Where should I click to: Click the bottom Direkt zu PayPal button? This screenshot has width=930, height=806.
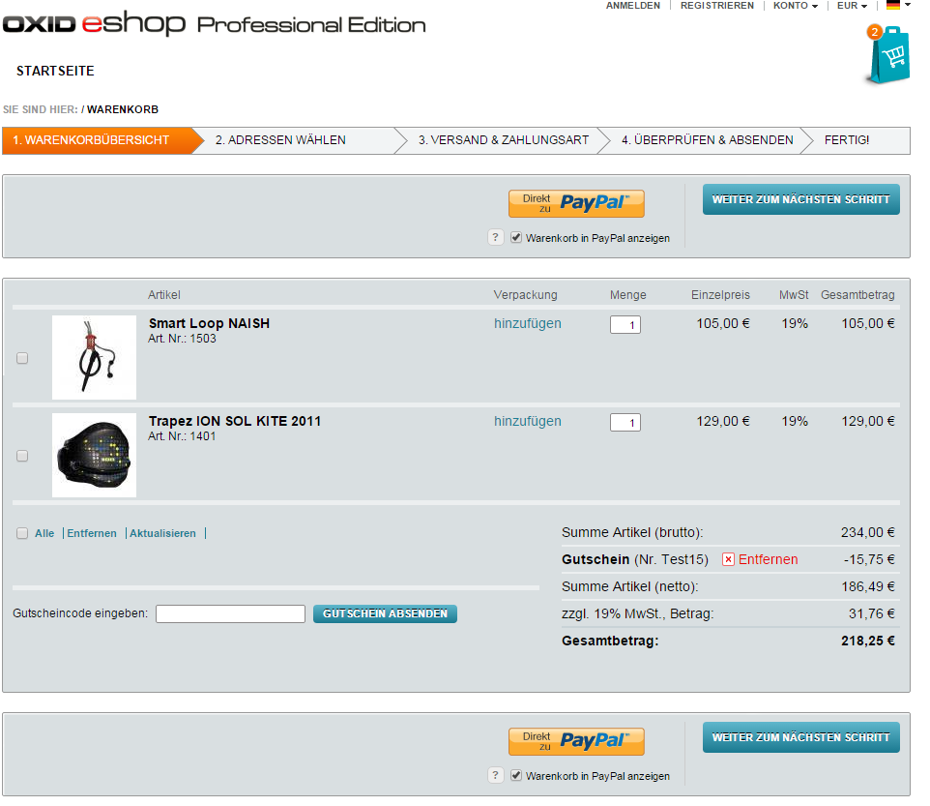[576, 741]
